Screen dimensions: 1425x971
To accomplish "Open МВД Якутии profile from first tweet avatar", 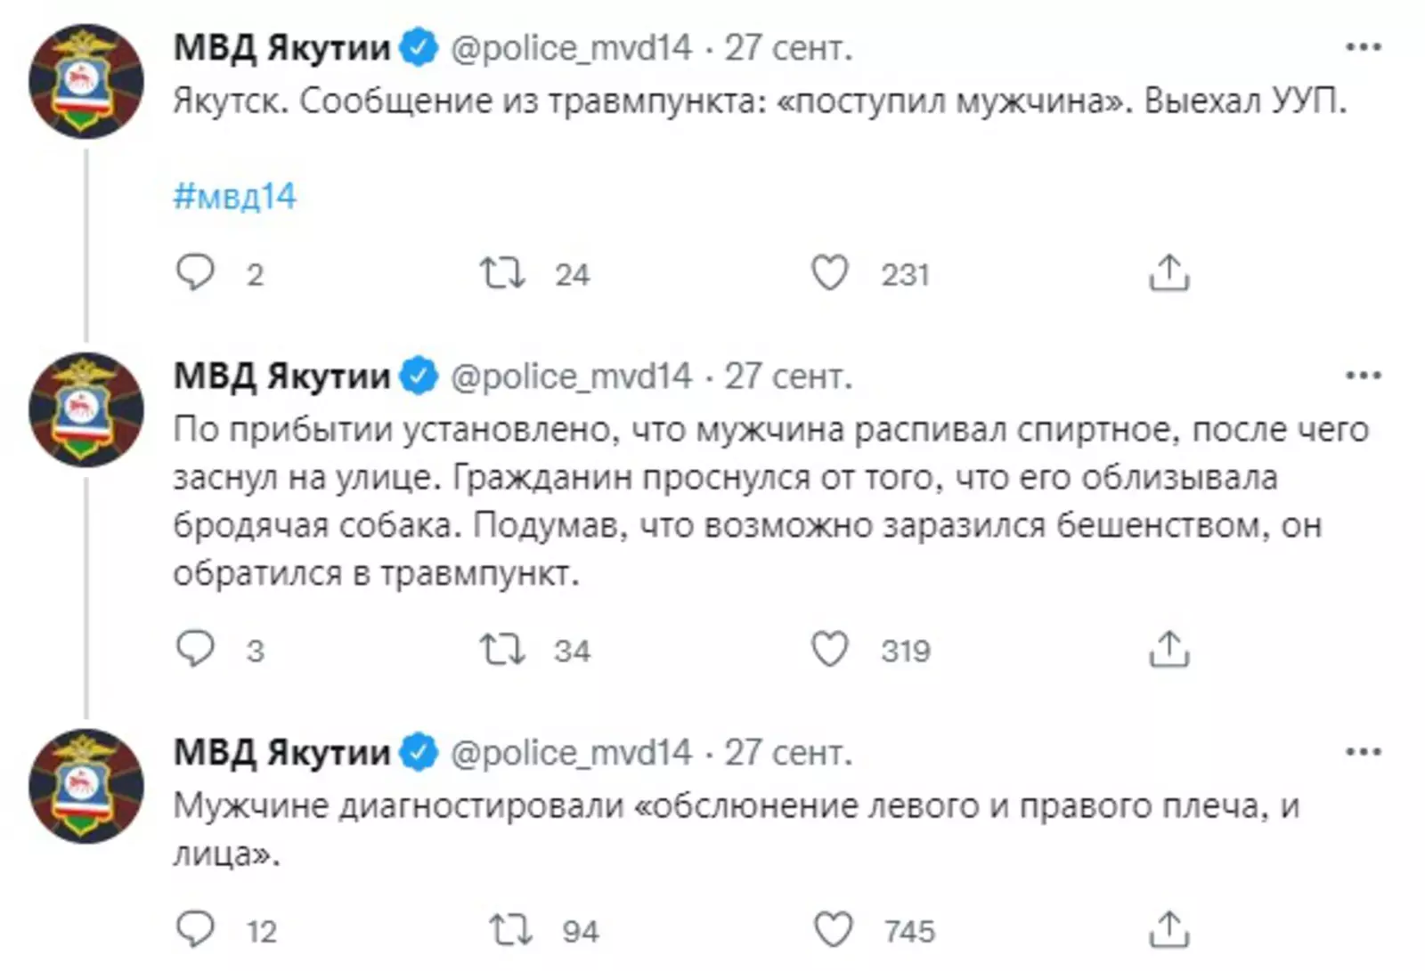I will pos(85,82).
